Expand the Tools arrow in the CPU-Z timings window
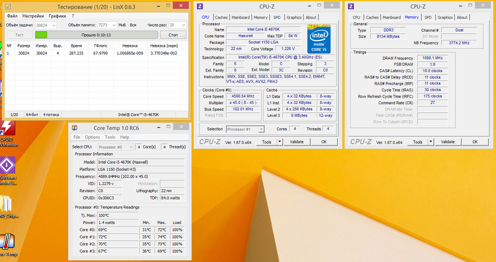 [x=430, y=141]
